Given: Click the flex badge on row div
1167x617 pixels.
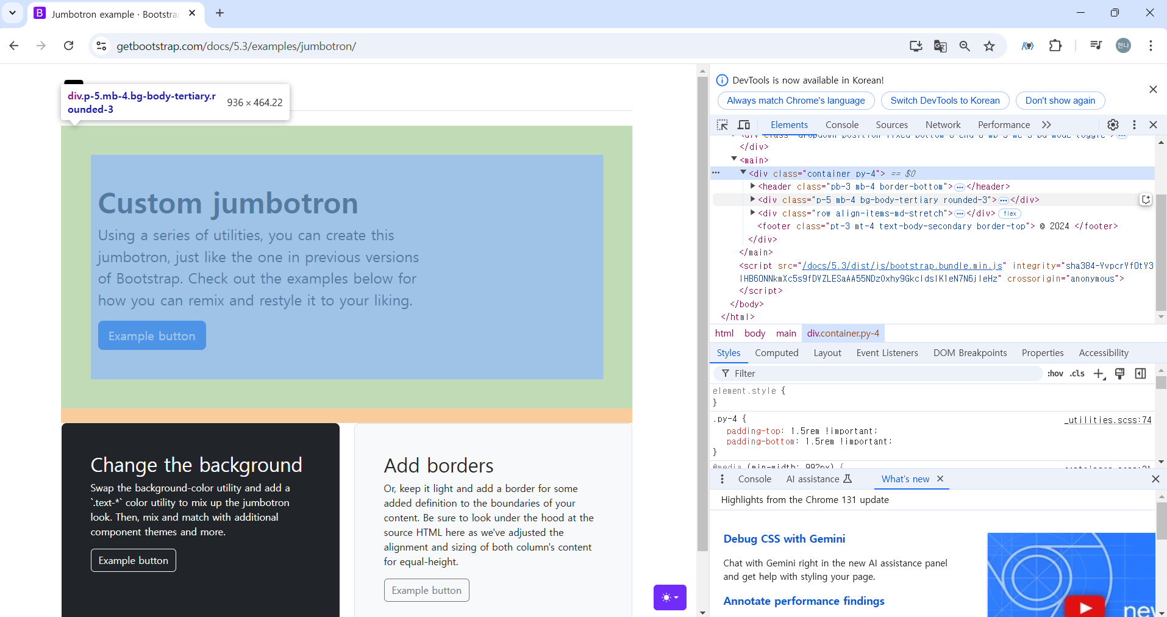Looking at the screenshot, I should click(x=1010, y=213).
